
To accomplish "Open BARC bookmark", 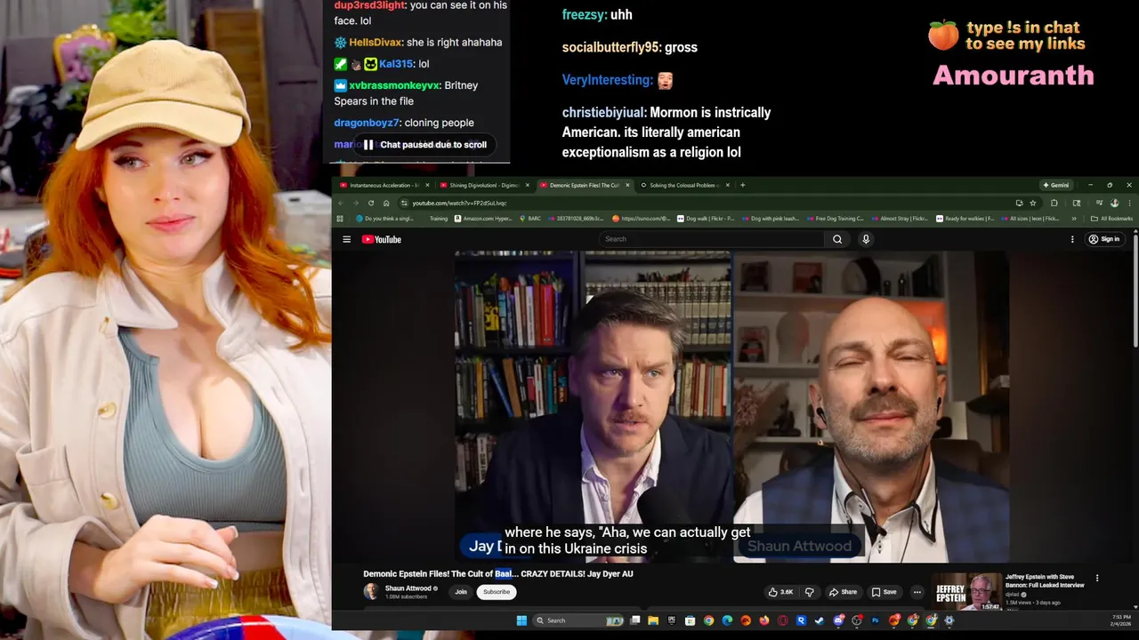I will click(x=529, y=219).
